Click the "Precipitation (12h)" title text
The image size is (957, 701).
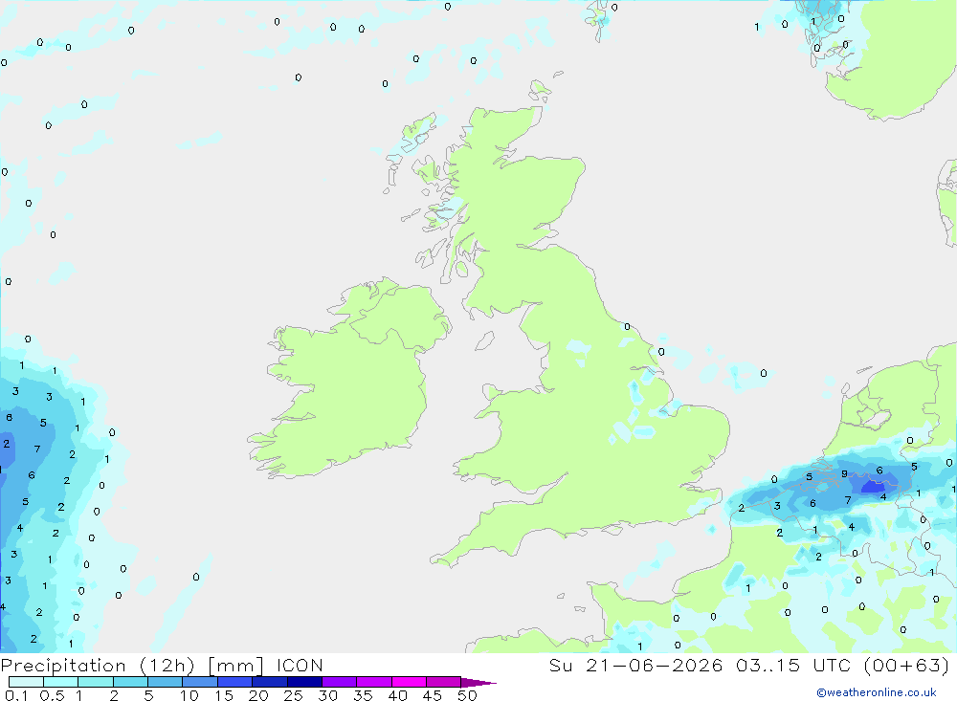[98, 665]
